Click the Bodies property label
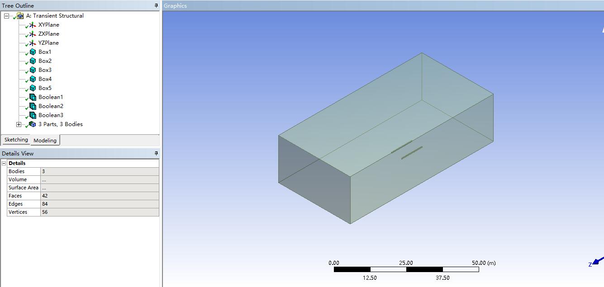604x287 pixels. point(16,171)
